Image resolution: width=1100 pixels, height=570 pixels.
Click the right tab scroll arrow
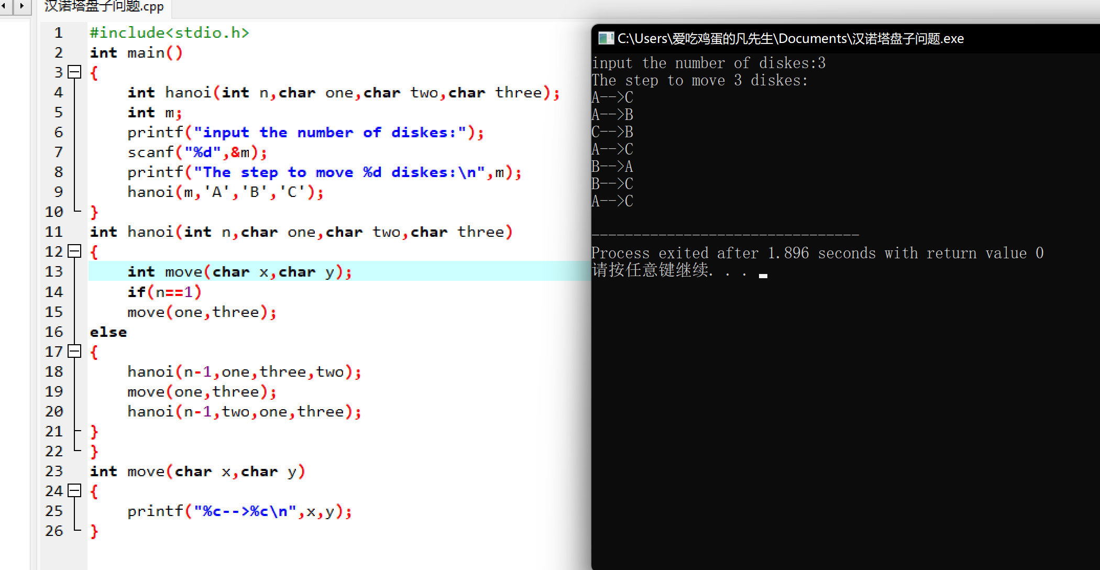tap(21, 6)
